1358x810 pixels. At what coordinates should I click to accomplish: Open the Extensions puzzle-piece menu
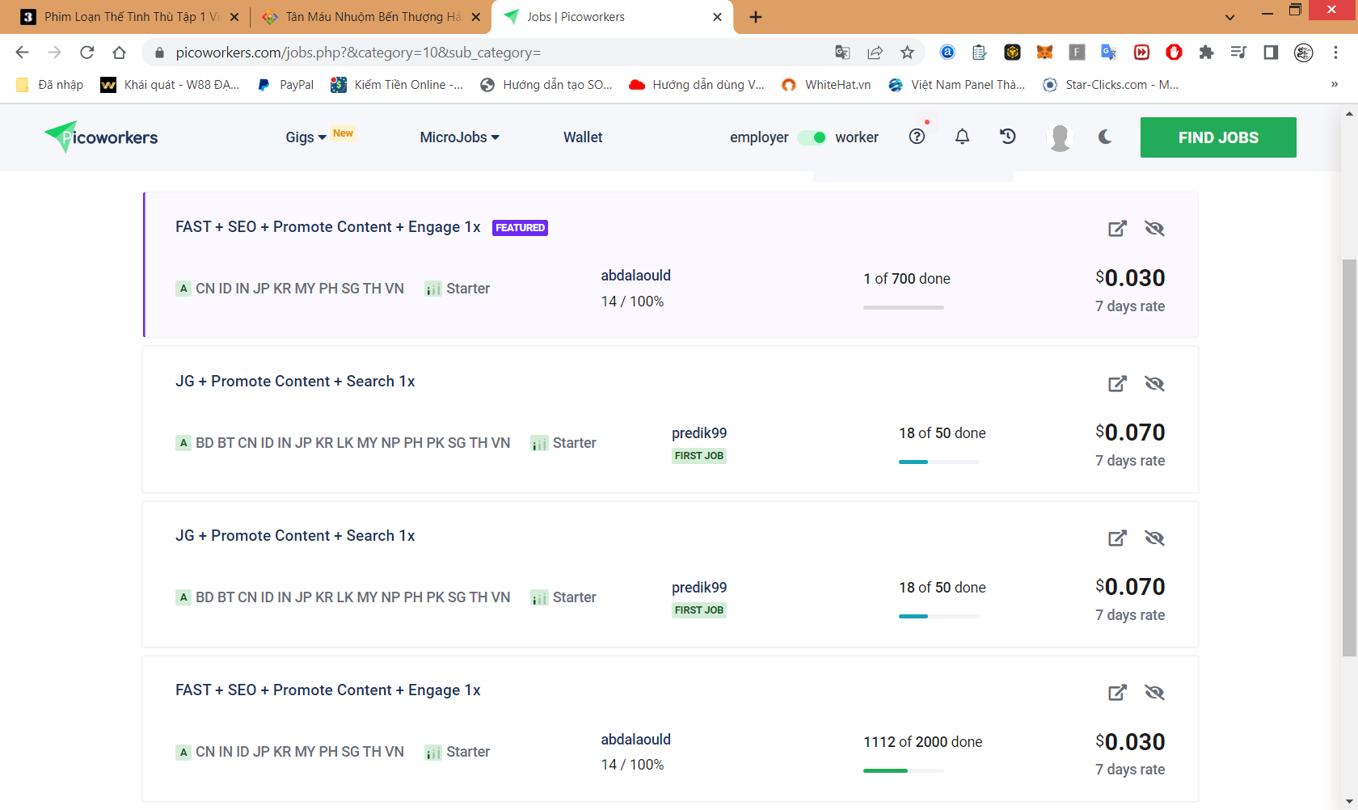(1206, 53)
